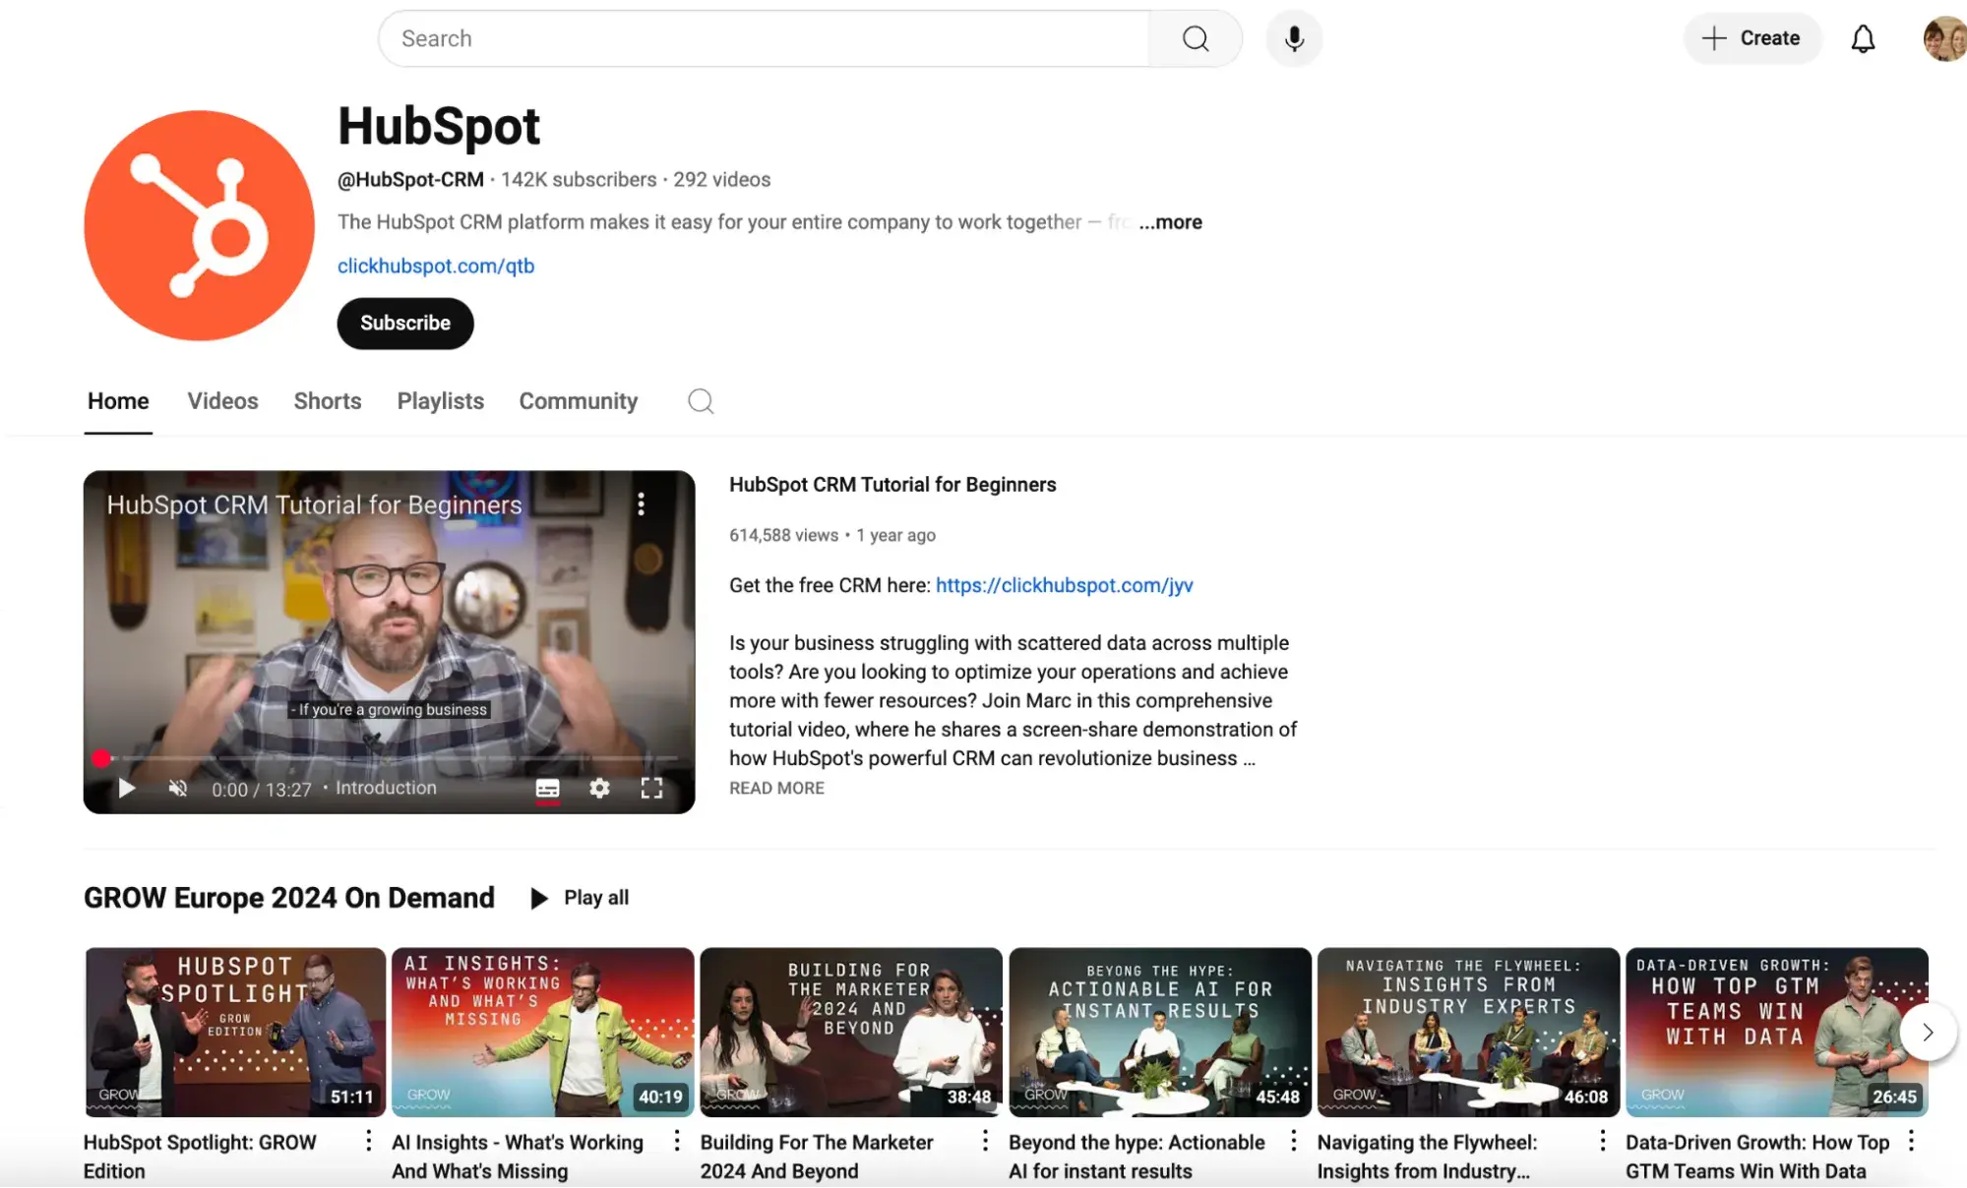Toggle the video mute button
1967x1188 pixels.
177,788
